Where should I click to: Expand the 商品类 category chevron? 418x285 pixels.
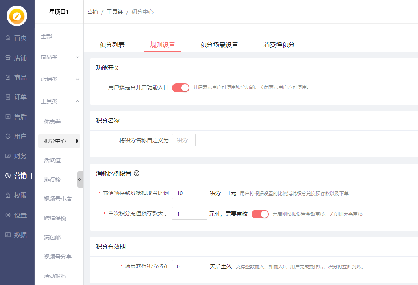click(x=78, y=57)
